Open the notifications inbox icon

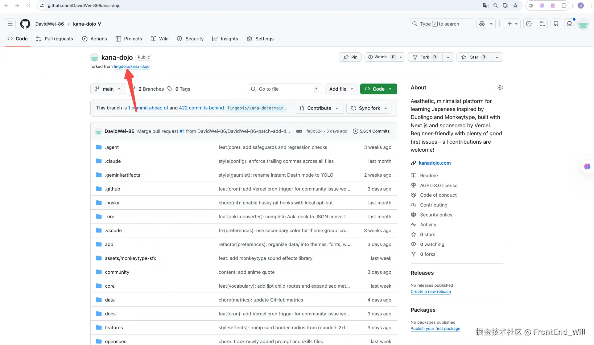click(x=569, y=24)
